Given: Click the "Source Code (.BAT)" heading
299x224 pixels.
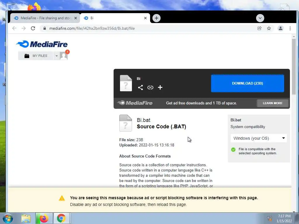Looking at the screenshot, I should pyautogui.click(x=161, y=127).
